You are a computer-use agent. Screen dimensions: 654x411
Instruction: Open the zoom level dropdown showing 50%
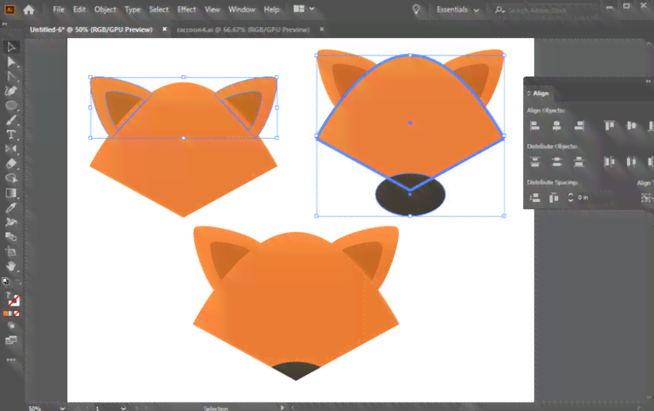63,408
